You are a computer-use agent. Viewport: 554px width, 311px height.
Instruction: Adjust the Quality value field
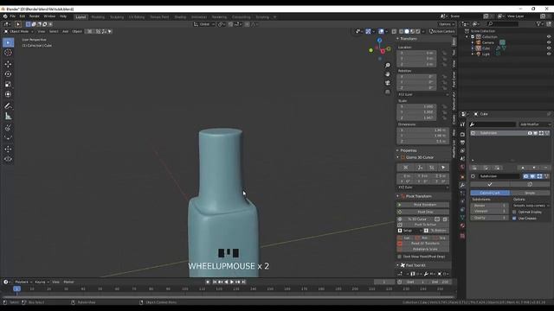pyautogui.click(x=489, y=218)
